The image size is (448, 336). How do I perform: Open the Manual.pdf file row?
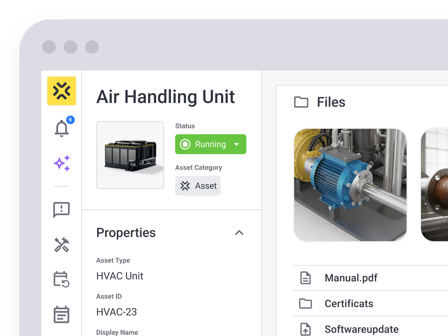tap(370, 278)
